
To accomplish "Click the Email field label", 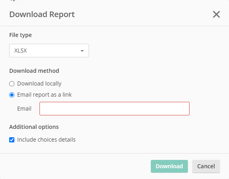I will [x=24, y=109].
